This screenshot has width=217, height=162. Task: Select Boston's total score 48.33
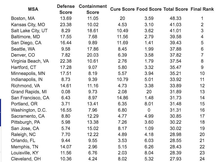coord(175,18)
